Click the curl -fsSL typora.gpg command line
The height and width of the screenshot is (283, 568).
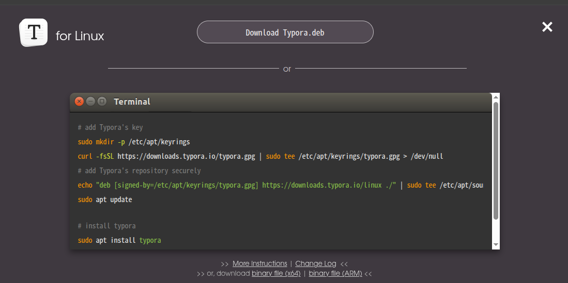[x=260, y=156]
